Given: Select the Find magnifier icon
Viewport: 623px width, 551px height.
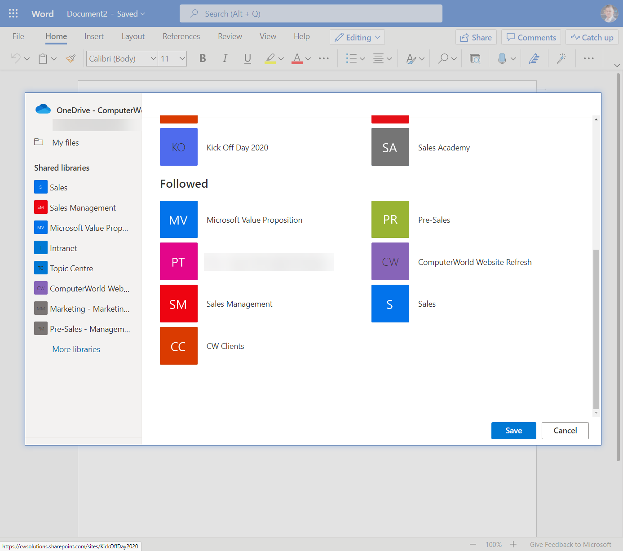Looking at the screenshot, I should (444, 58).
